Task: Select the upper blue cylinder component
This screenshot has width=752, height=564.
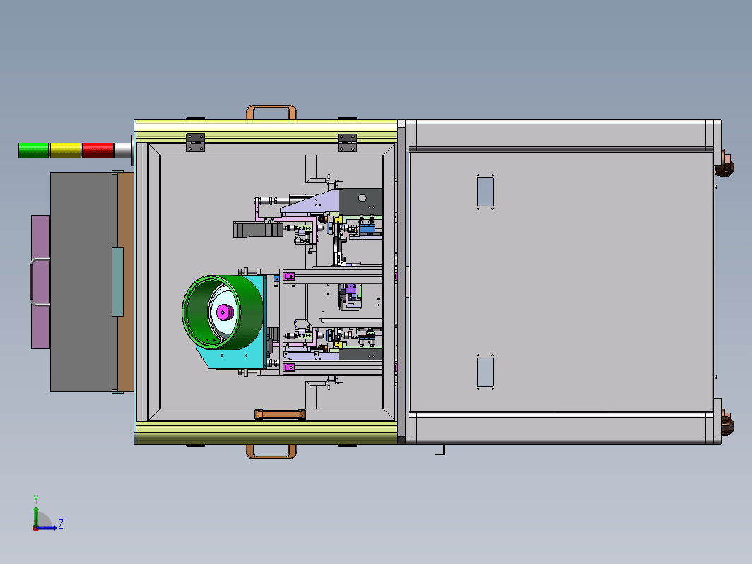Action: pos(366,229)
